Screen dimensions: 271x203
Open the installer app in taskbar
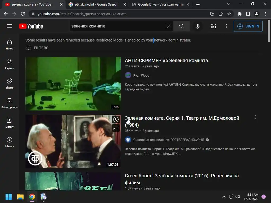[x=44, y=197]
